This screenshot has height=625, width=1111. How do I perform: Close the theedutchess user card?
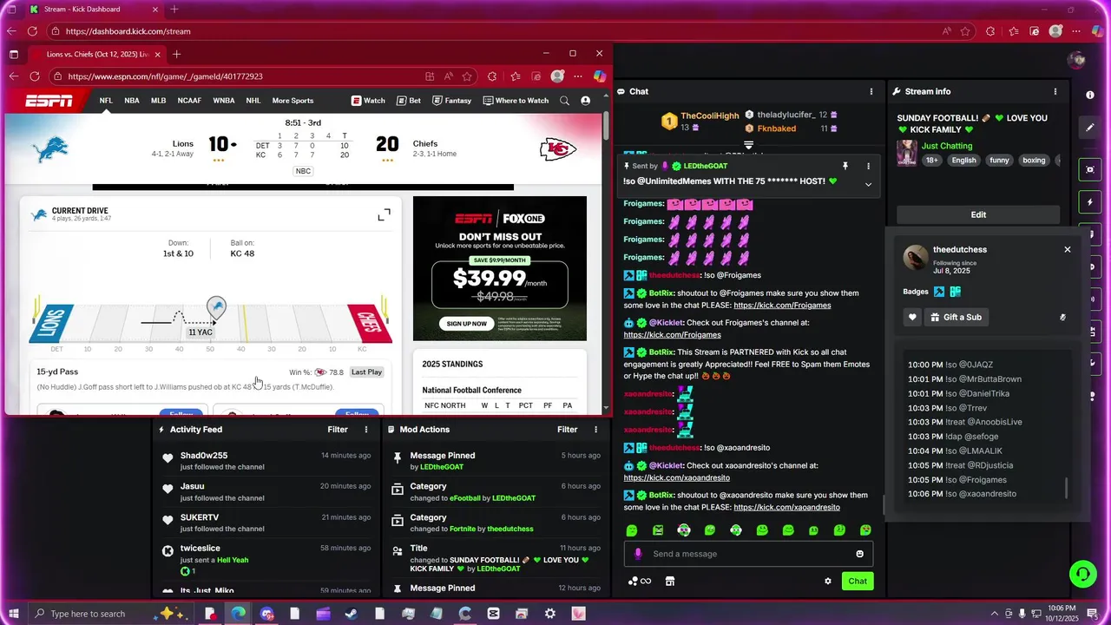[x=1068, y=249]
